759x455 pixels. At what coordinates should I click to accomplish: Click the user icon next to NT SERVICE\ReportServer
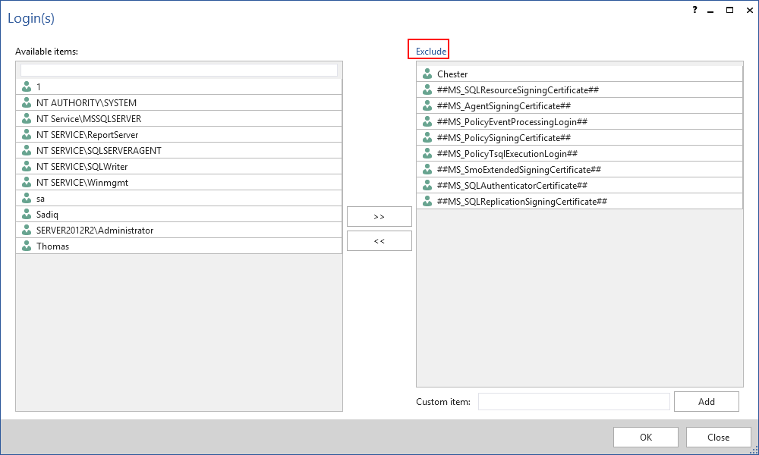(27, 134)
